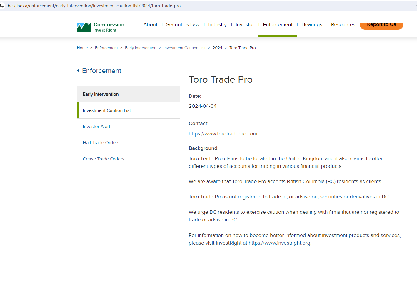This screenshot has height=290, width=417.
Task: Open the Hearings menu
Action: point(312,25)
